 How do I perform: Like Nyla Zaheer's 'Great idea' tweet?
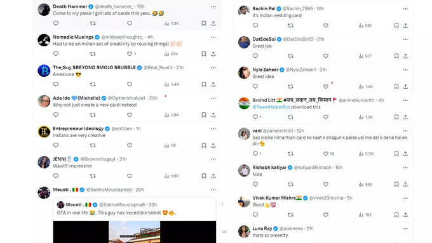[x=326, y=86]
